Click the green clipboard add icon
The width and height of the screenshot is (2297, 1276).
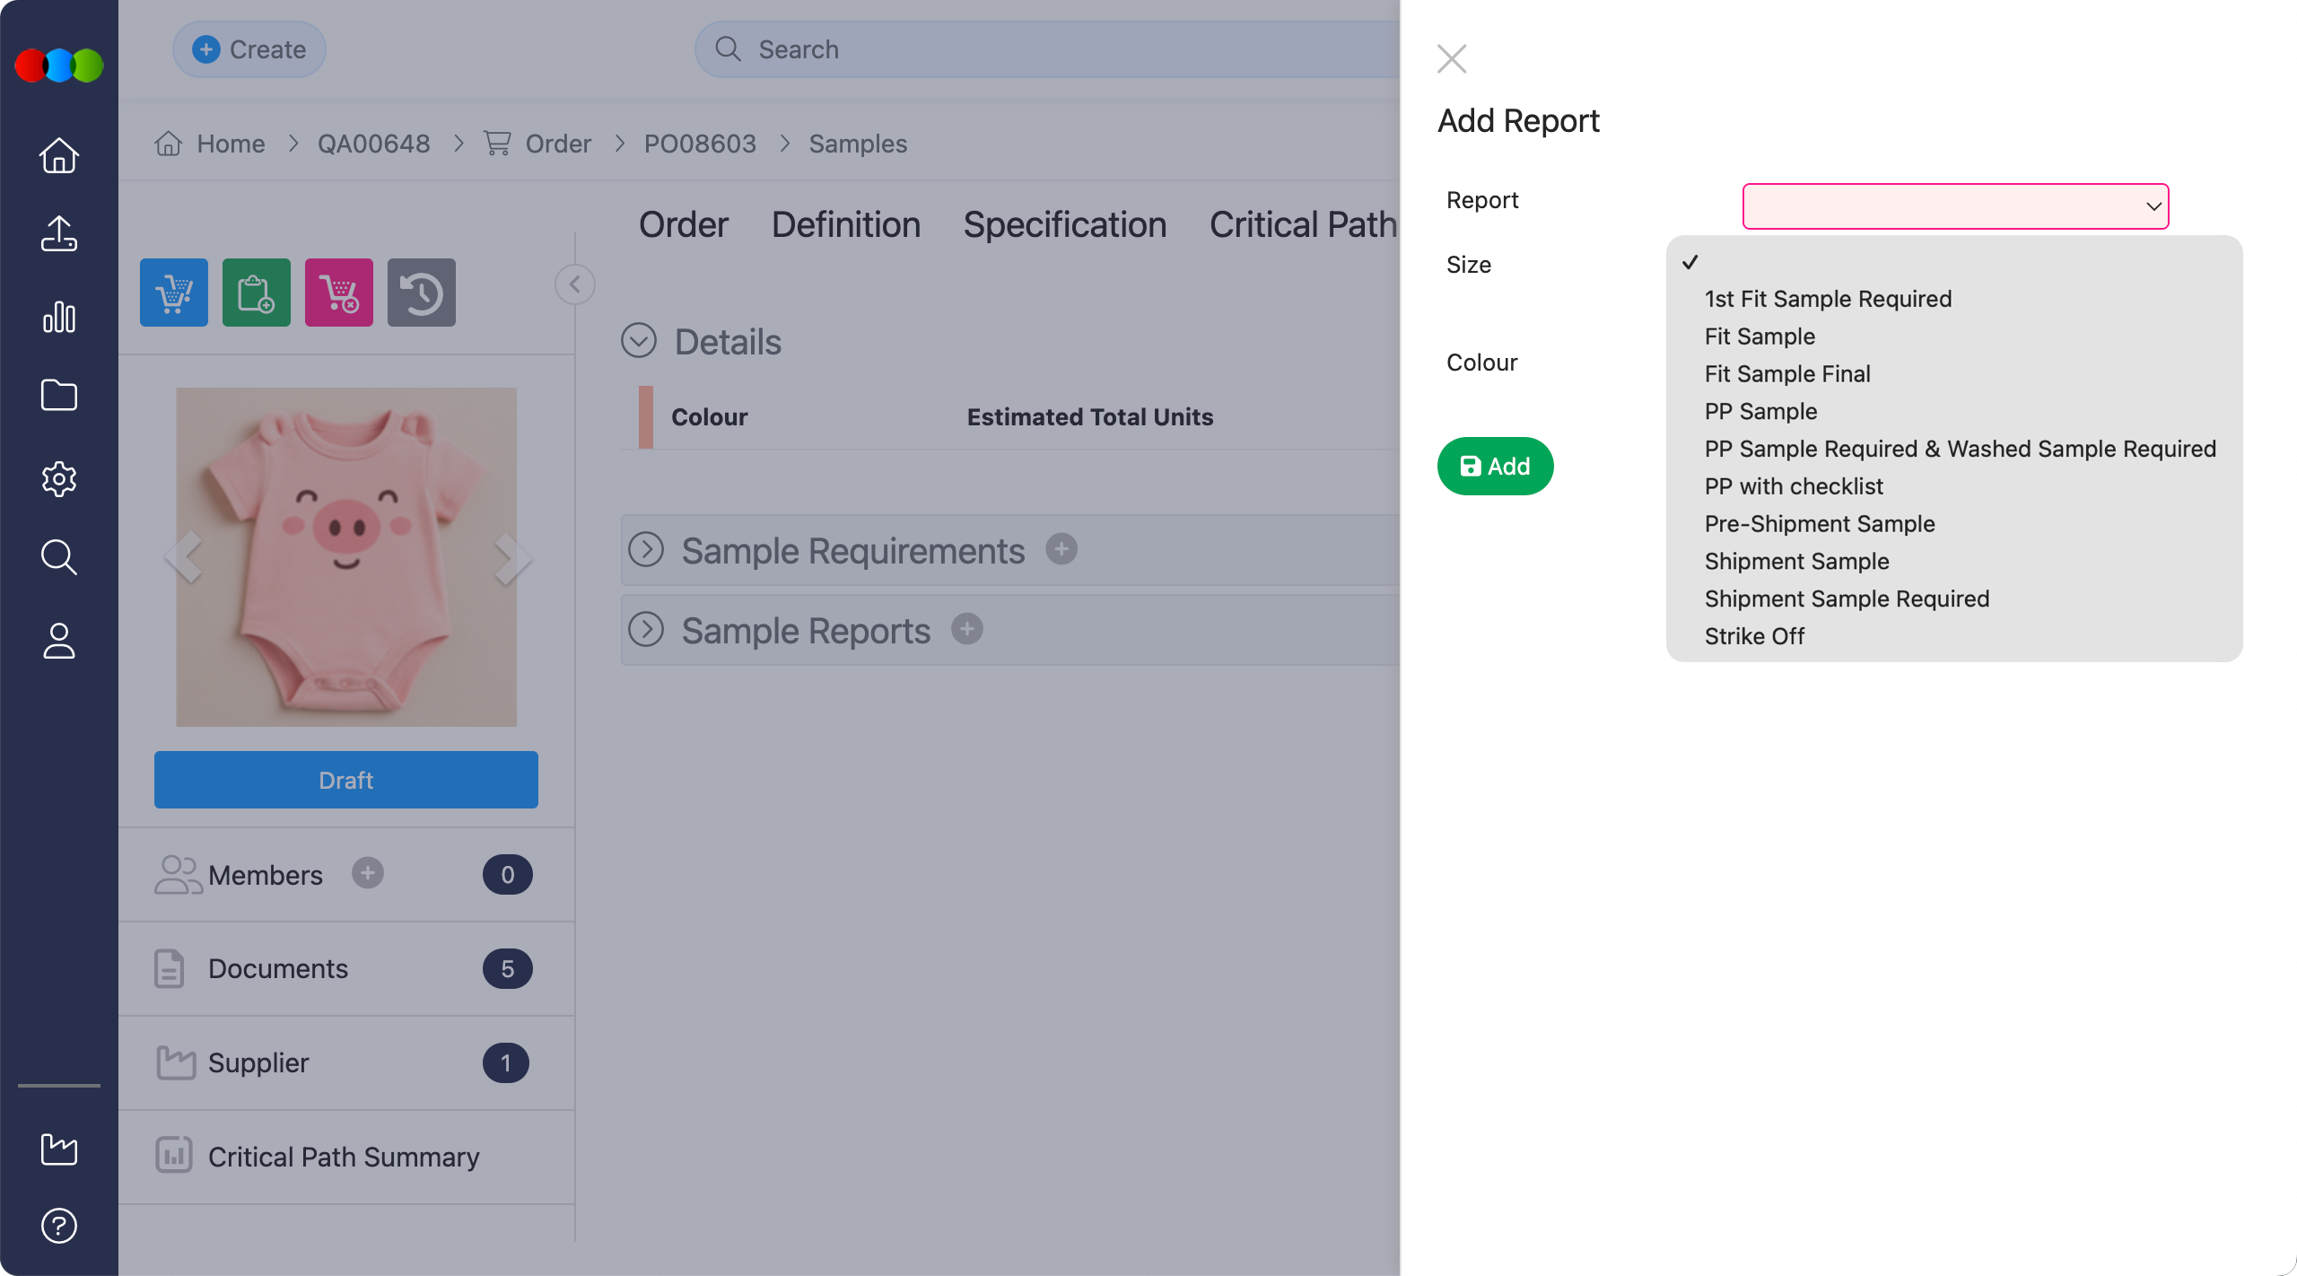click(x=256, y=293)
